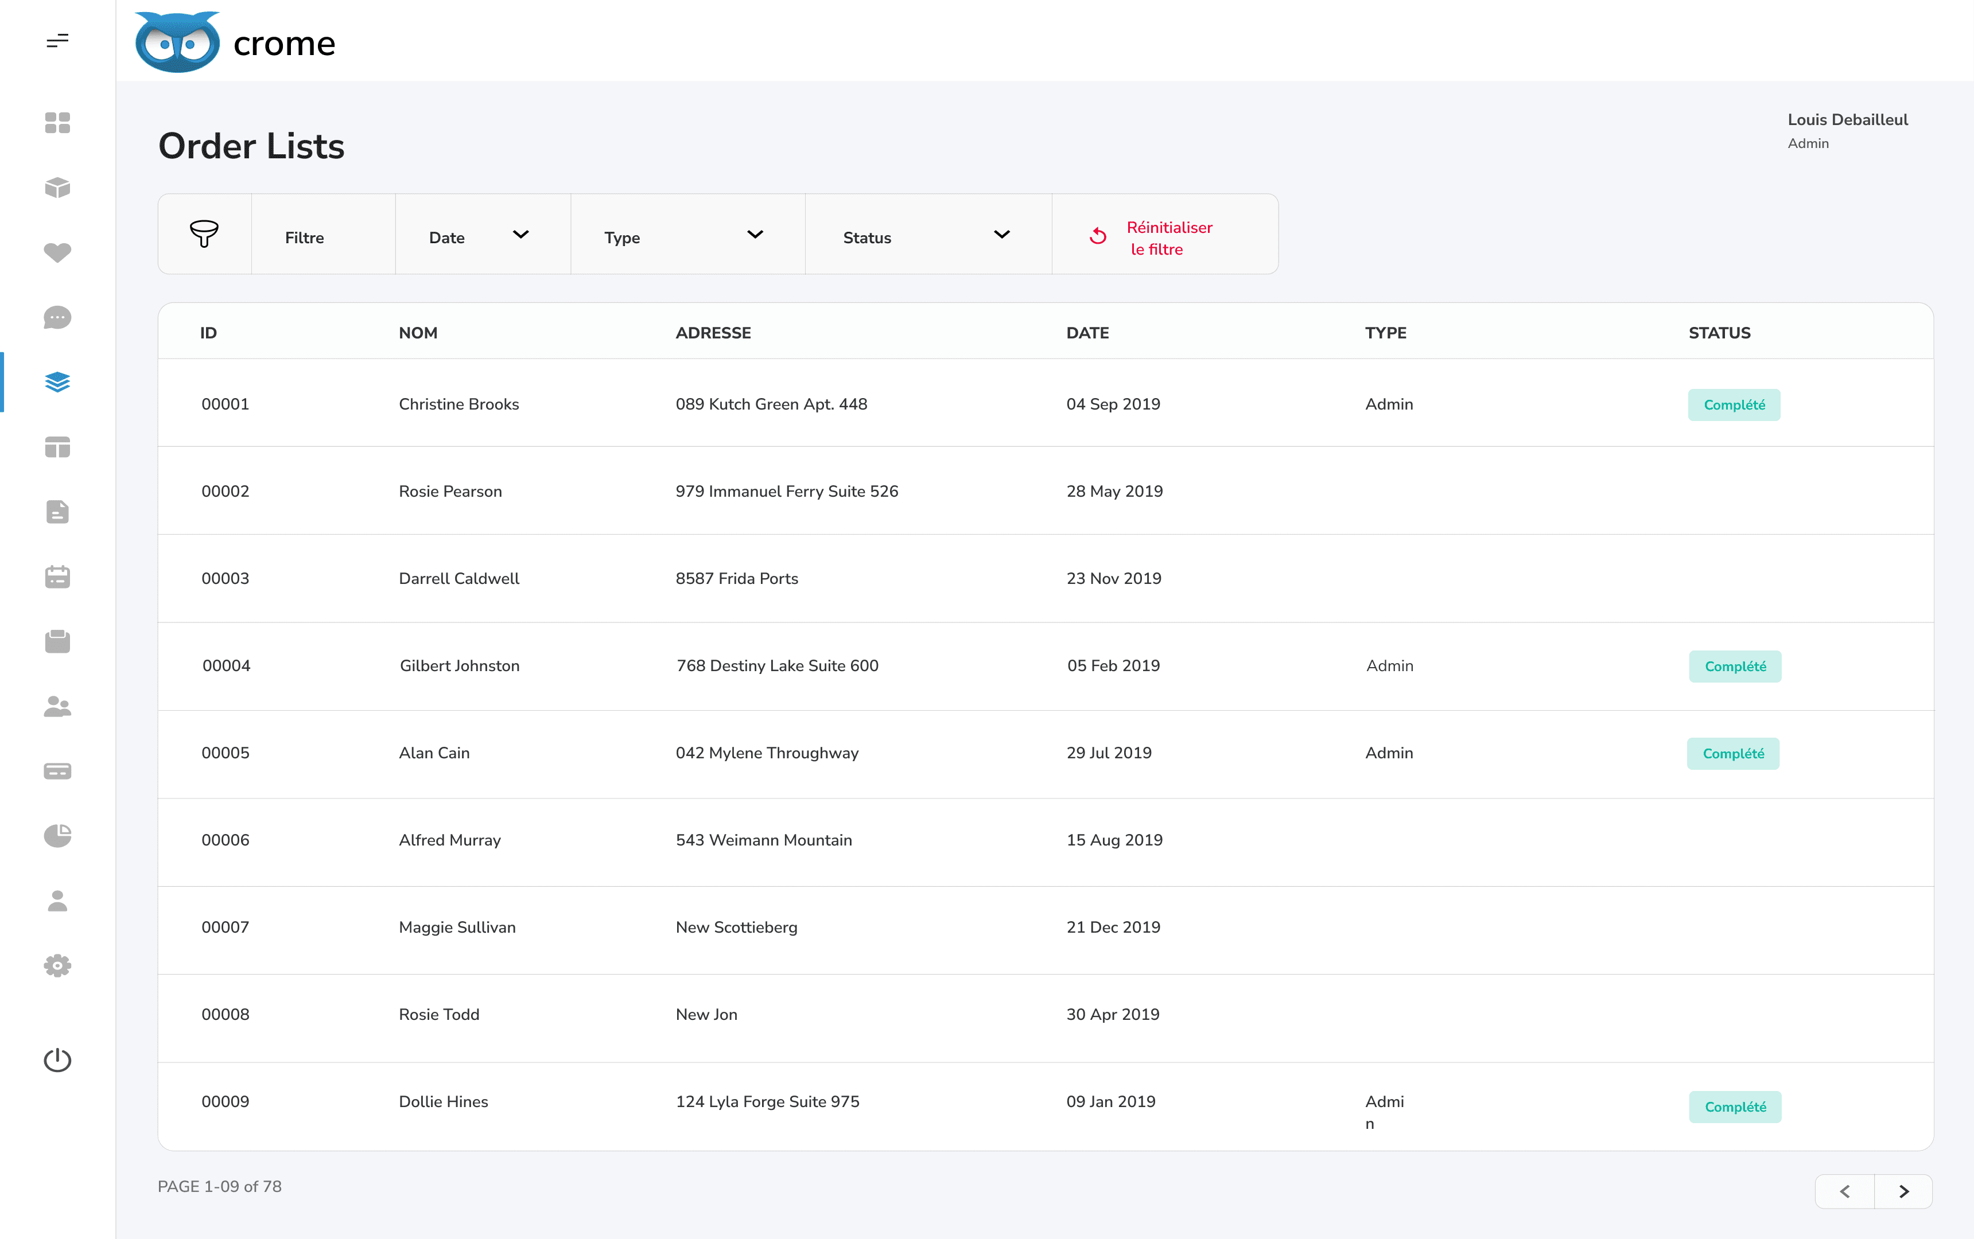1974x1239 pixels.
Task: Open the team members people icon
Action: pyautogui.click(x=57, y=706)
